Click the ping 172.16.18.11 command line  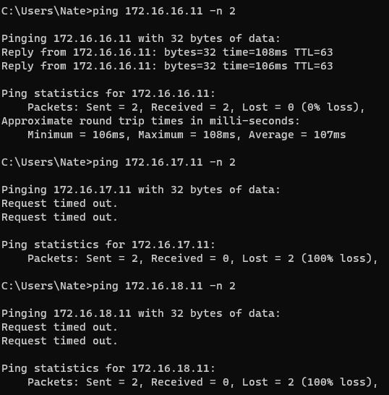(x=119, y=286)
